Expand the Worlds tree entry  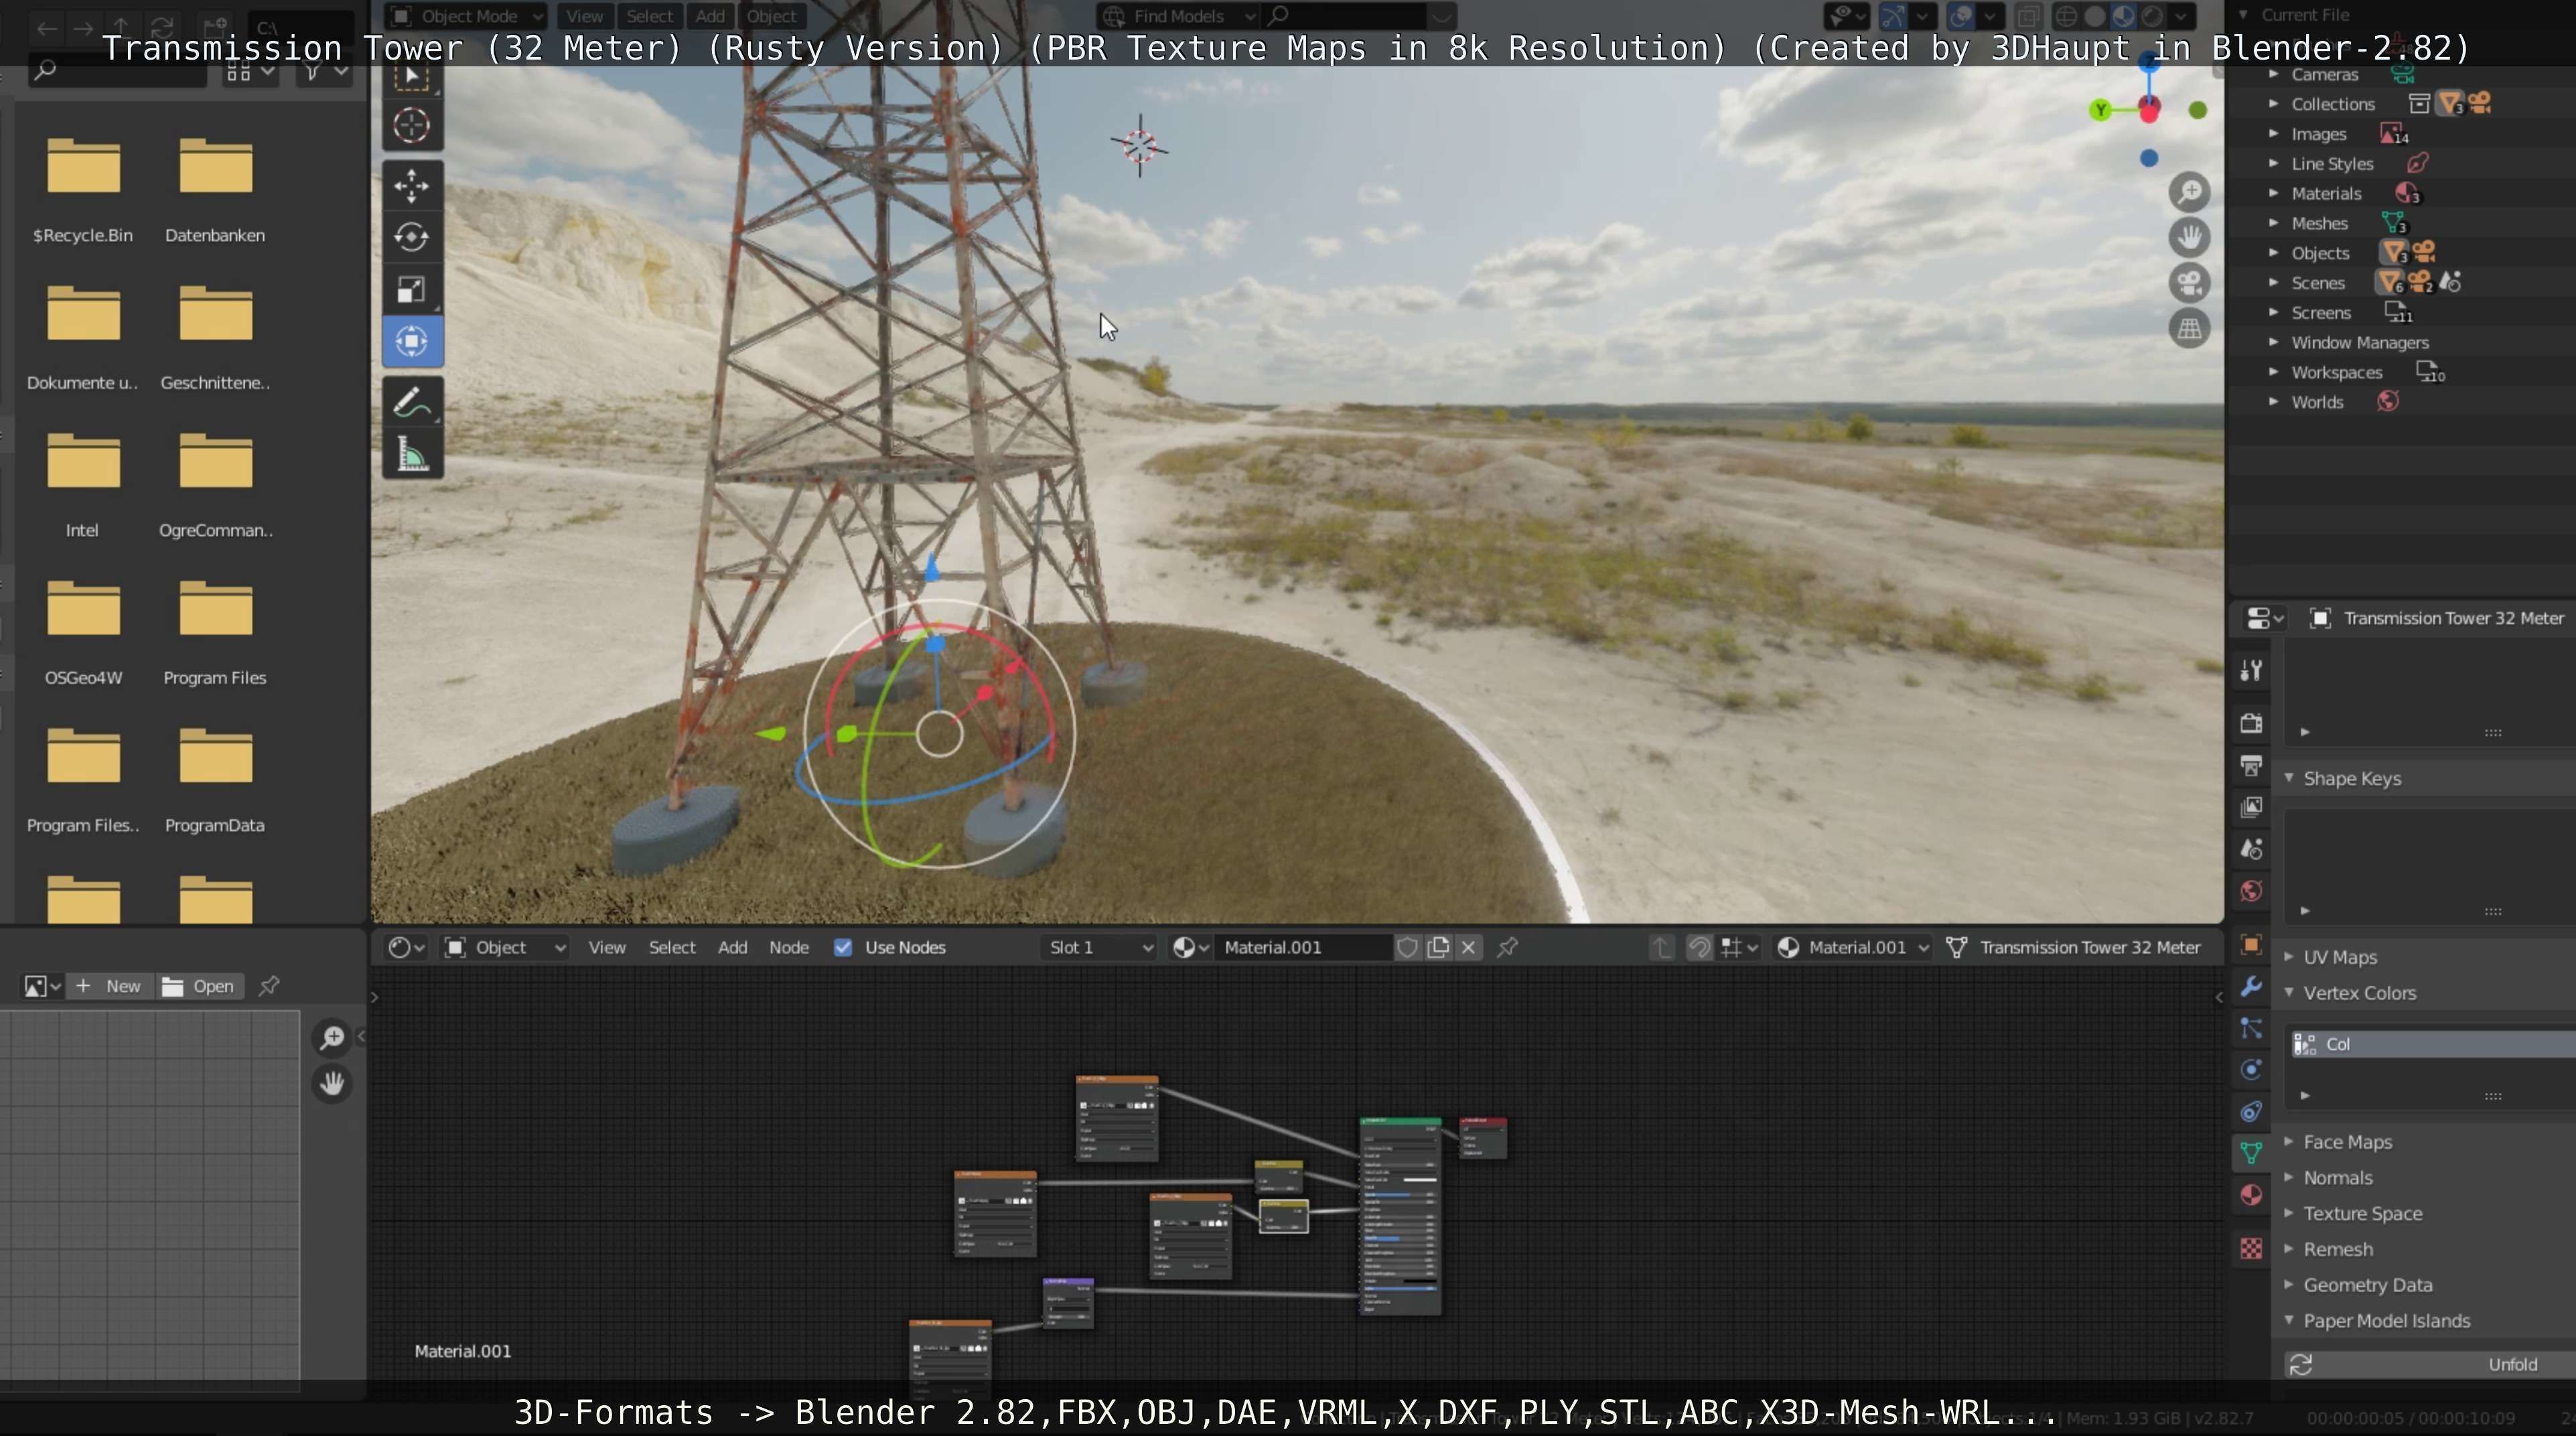pos(2273,402)
